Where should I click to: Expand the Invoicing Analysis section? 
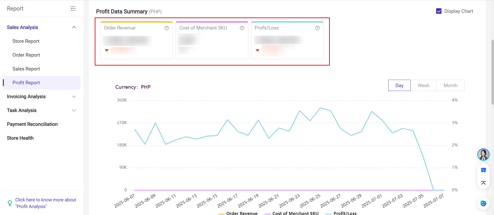74,97
